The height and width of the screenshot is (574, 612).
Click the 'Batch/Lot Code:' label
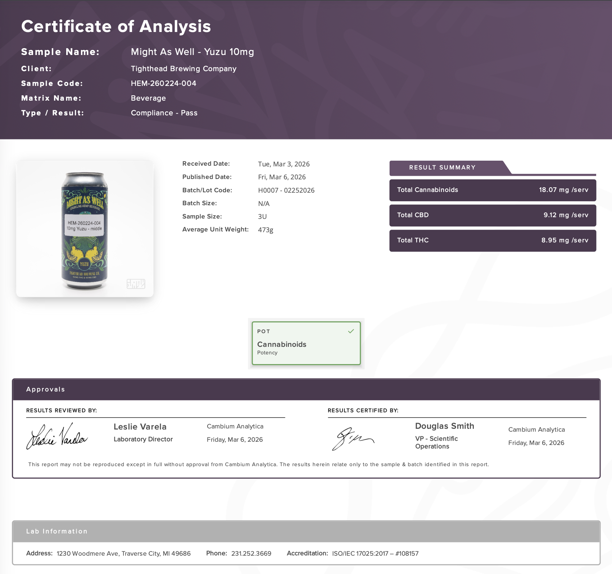coord(207,190)
